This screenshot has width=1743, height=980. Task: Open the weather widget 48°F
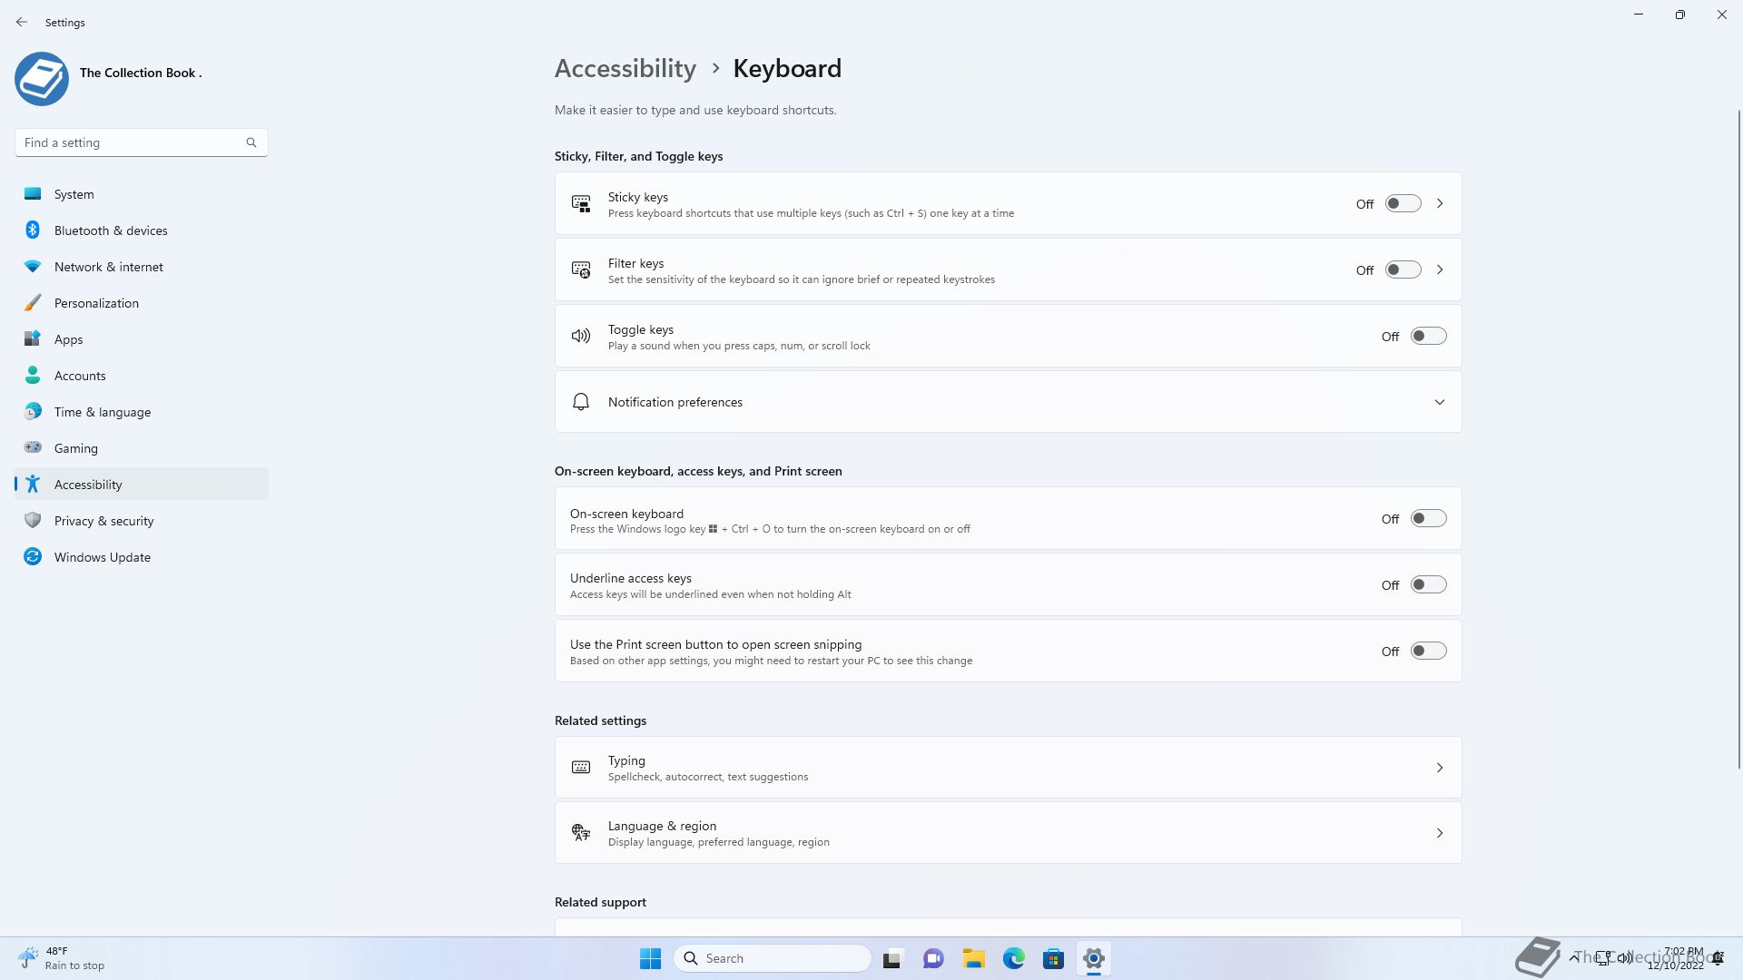[62, 958]
